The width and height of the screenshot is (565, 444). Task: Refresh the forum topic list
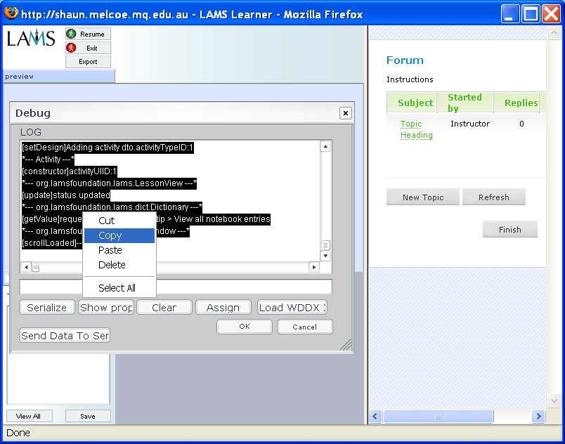click(493, 197)
